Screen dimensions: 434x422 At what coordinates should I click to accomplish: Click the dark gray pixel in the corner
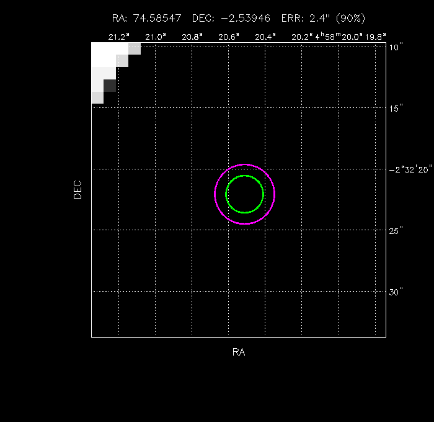(x=110, y=86)
